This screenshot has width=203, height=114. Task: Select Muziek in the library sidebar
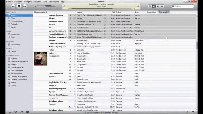point(19,15)
